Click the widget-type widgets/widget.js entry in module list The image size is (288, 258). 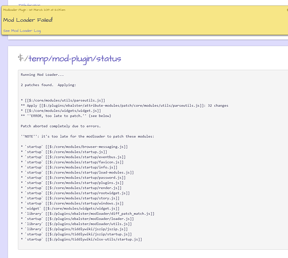point(70,208)
